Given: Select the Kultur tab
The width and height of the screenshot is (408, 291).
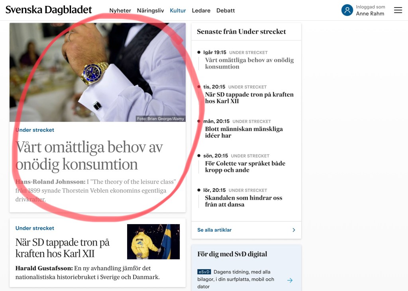Looking at the screenshot, I should [x=178, y=10].
